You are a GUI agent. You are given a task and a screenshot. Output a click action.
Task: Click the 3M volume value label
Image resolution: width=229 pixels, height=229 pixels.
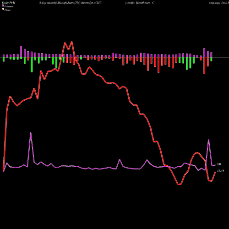pos(219,164)
